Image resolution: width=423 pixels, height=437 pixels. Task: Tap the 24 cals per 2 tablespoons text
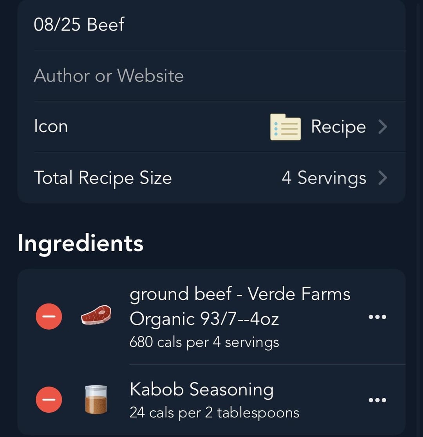pyautogui.click(x=214, y=413)
